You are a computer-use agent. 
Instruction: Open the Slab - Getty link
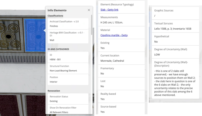coord(109,10)
